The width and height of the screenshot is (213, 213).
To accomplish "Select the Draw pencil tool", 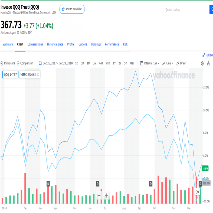I will tap(178, 63).
